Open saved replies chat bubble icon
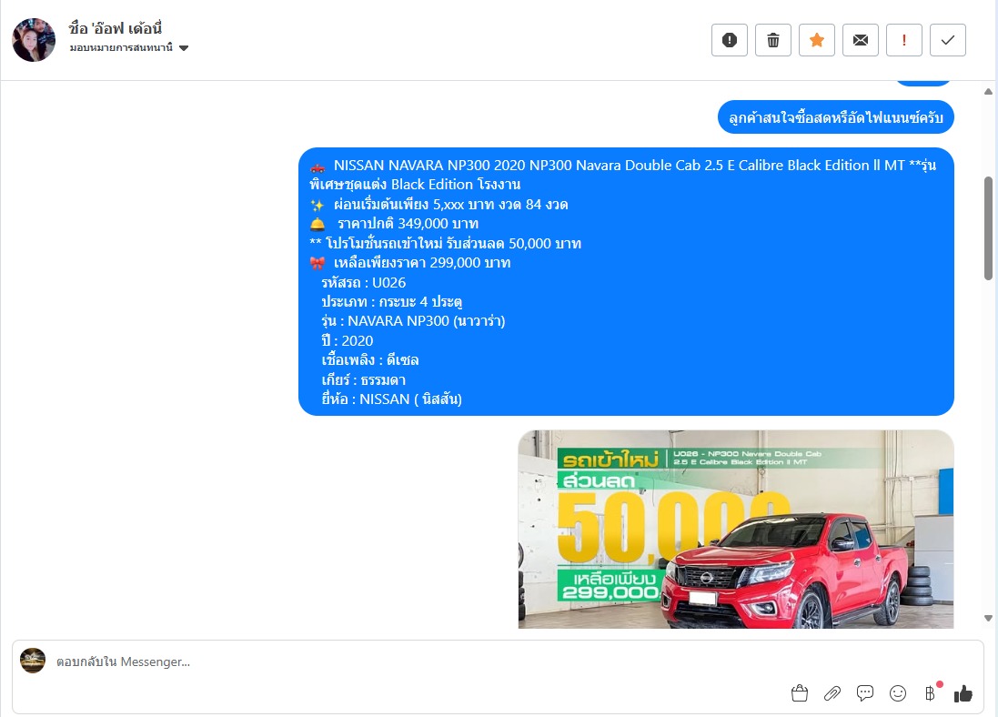The width and height of the screenshot is (998, 717). 865,692
